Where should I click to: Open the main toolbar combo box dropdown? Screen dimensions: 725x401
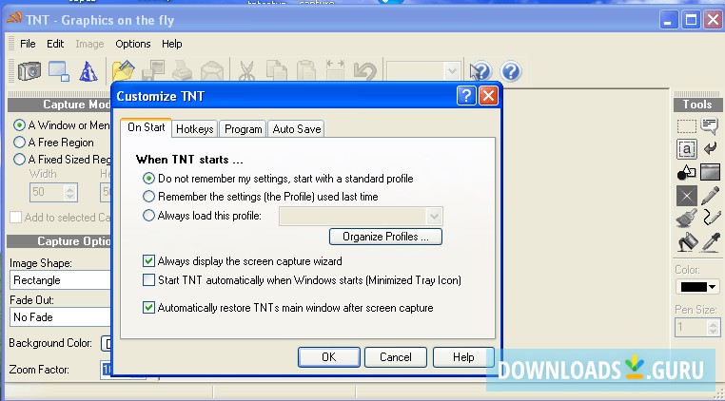[x=452, y=71]
